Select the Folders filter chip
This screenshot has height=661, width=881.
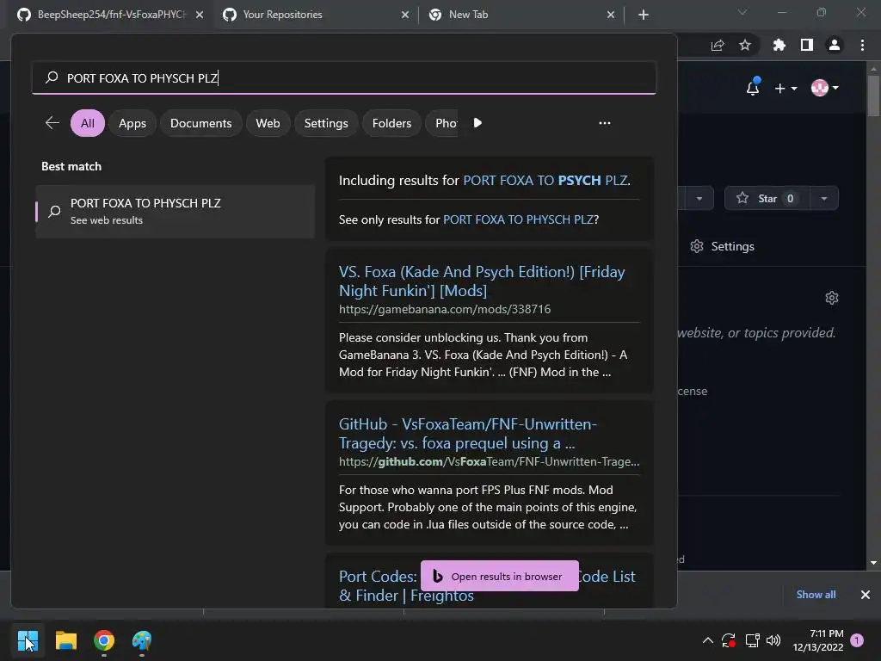391,122
